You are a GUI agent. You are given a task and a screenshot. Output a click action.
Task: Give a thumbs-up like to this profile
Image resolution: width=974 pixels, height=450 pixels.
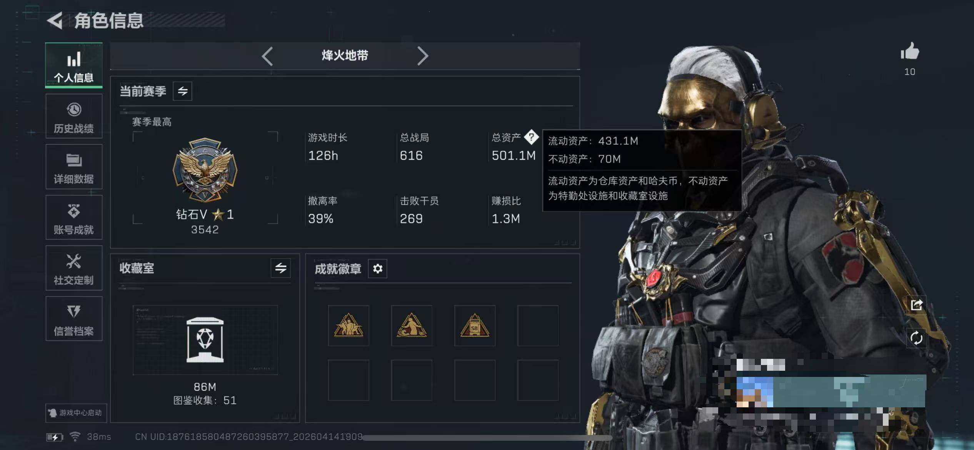[910, 52]
